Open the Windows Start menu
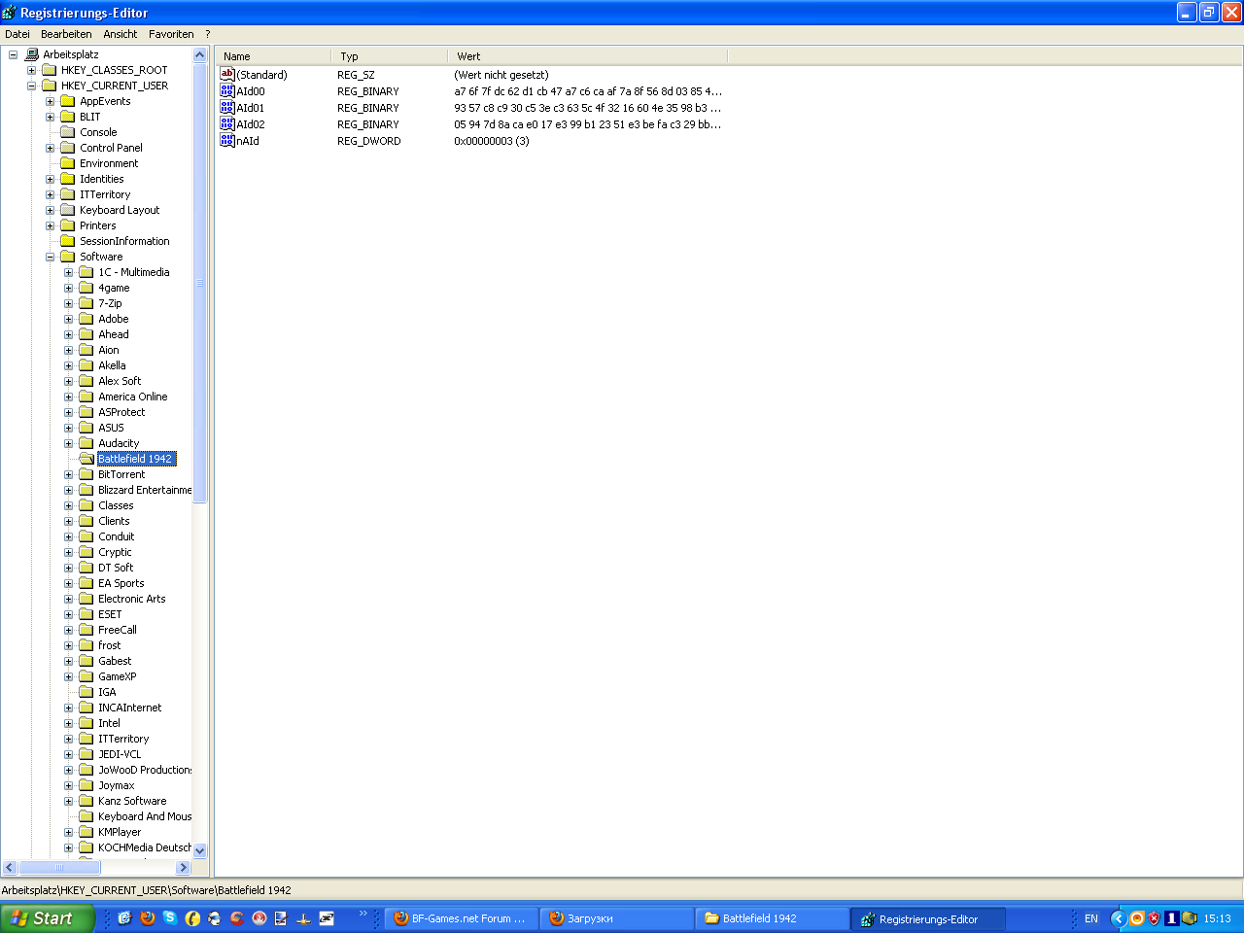 (48, 918)
